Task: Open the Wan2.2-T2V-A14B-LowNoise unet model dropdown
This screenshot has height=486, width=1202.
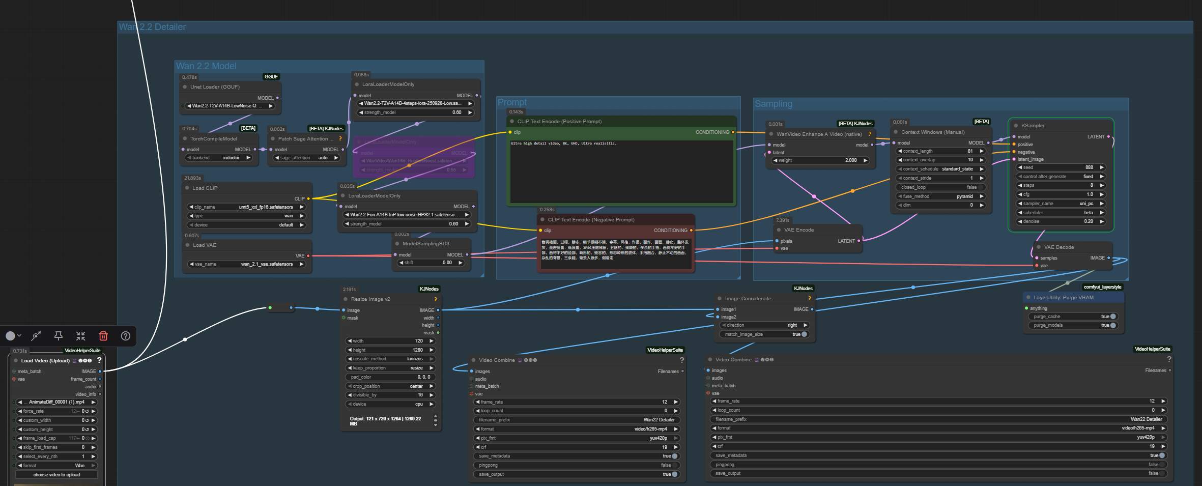Action: click(231, 106)
